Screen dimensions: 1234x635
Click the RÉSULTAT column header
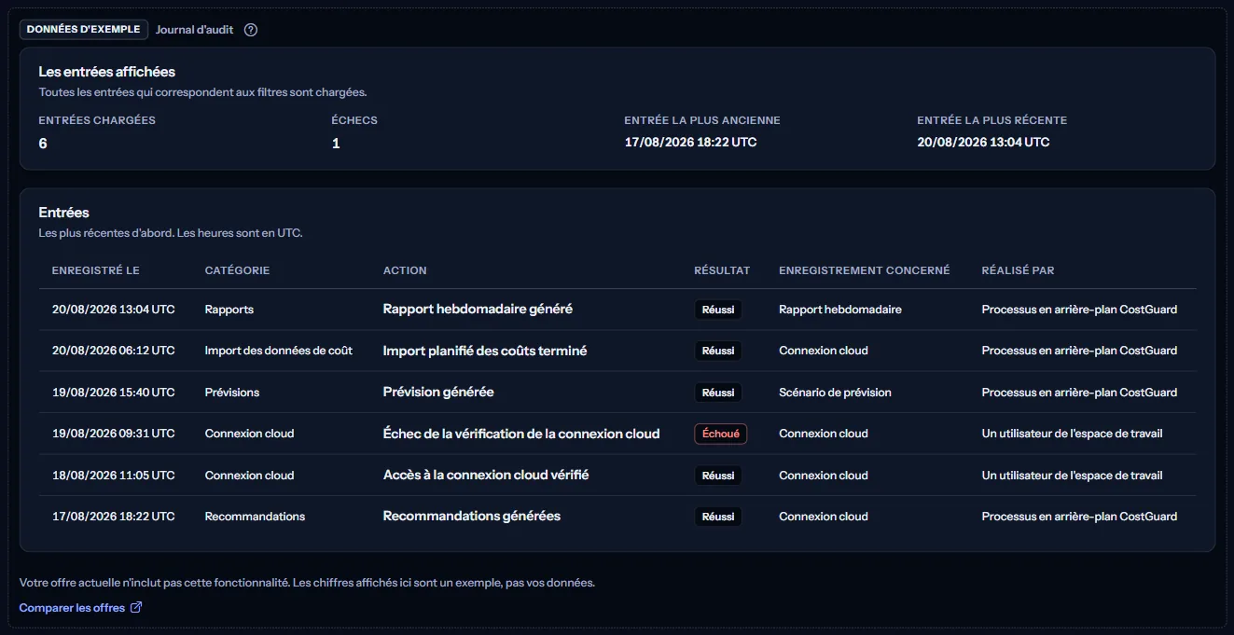point(722,270)
